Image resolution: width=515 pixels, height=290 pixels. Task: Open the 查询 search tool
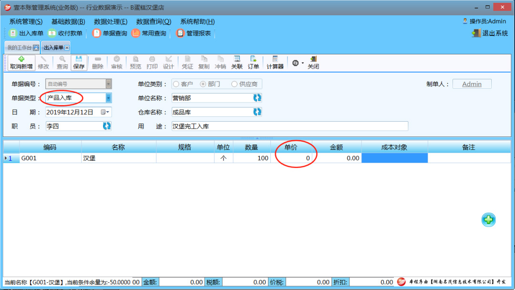coord(62,63)
